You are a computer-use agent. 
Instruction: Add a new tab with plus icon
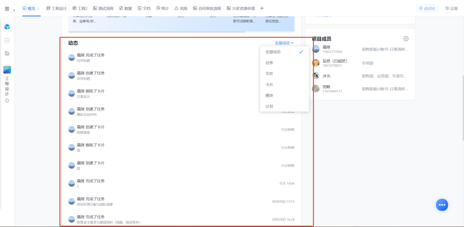point(262,8)
